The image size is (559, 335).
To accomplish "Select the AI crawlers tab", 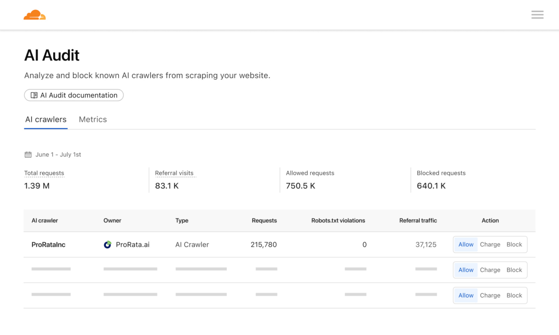I will point(46,119).
